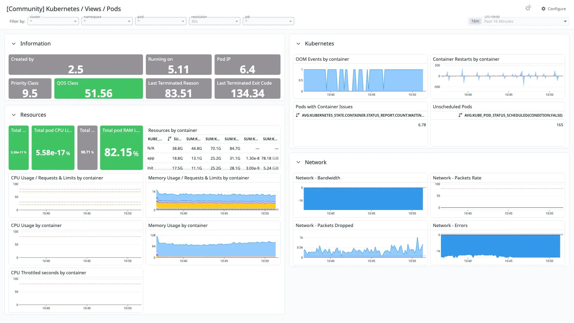Click the dashboard title Kubernetes / Views / Pods
This screenshot has width=574, height=323.
coord(64,9)
